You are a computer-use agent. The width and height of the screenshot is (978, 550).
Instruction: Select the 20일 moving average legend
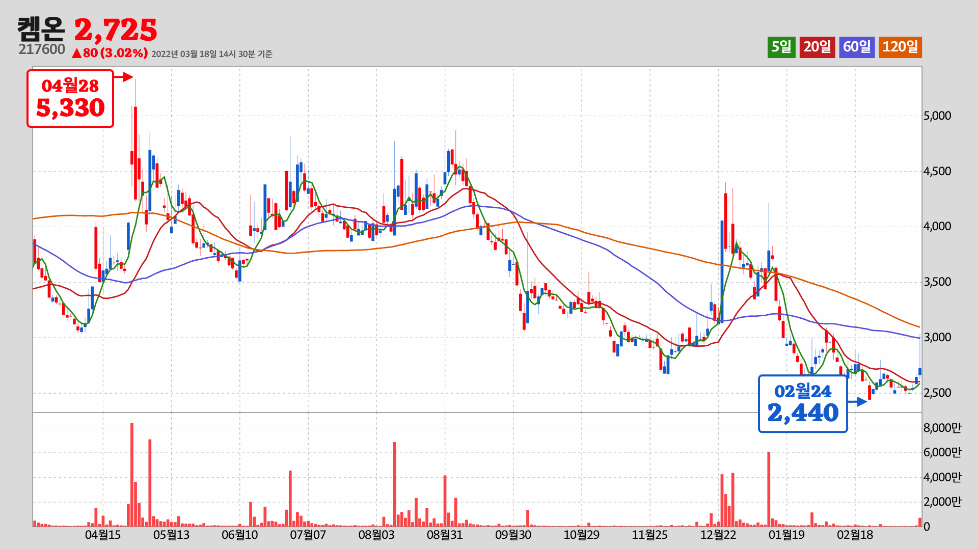click(817, 47)
